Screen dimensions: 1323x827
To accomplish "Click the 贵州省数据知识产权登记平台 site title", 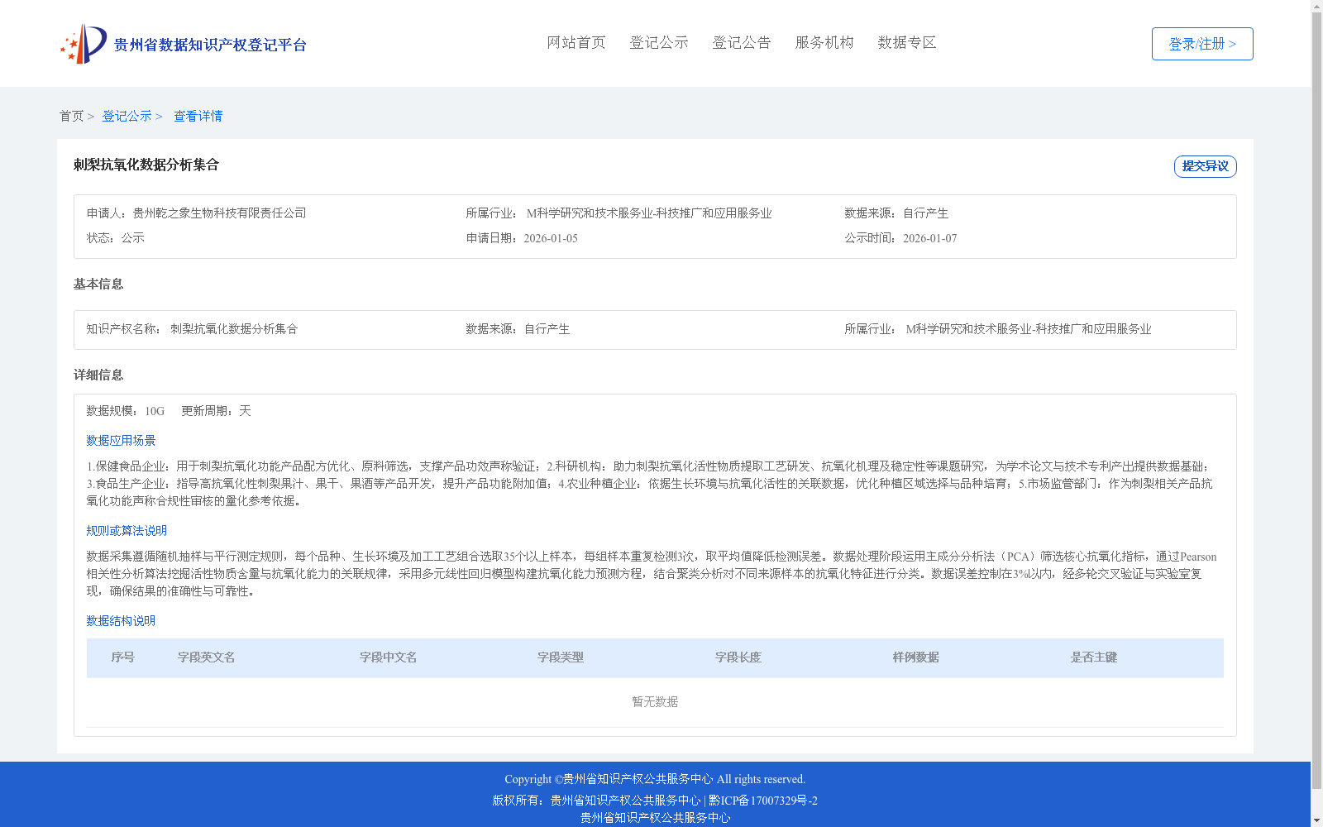I will (210, 45).
